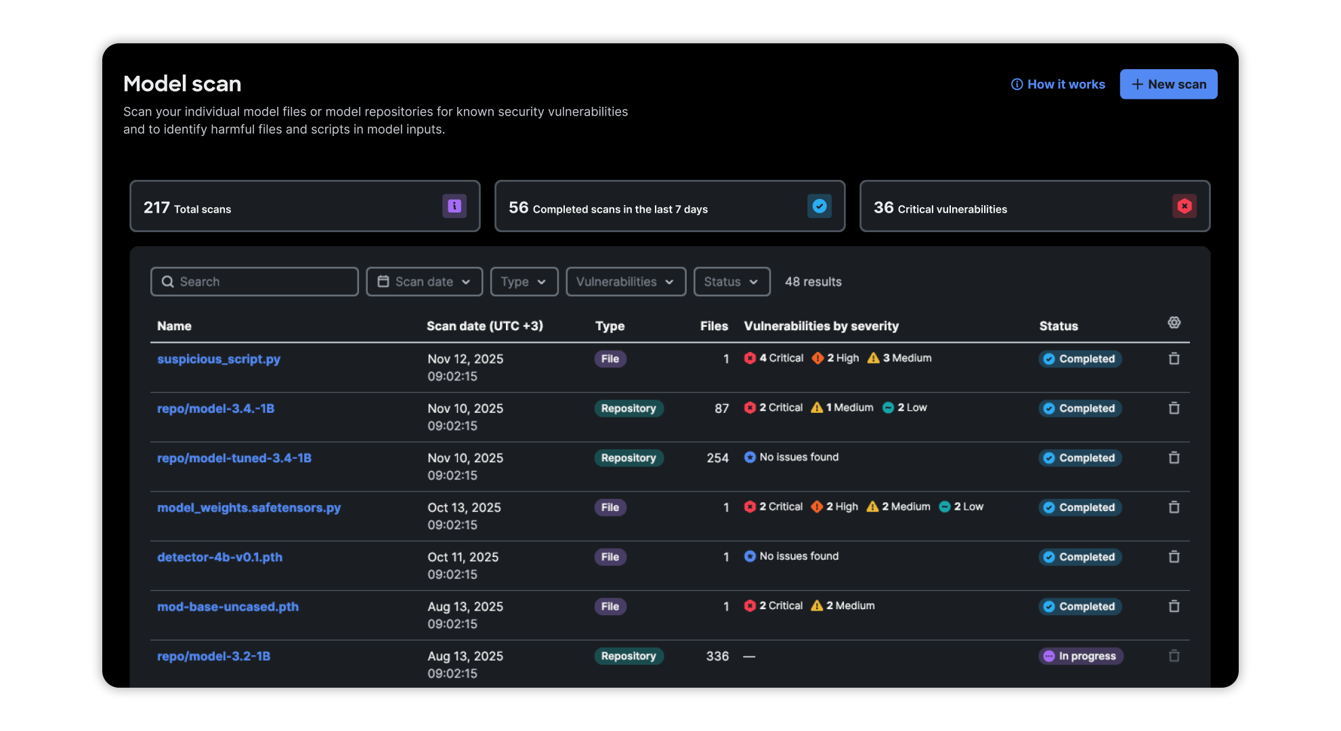Expand the Vulnerabilities filter

coord(625,282)
